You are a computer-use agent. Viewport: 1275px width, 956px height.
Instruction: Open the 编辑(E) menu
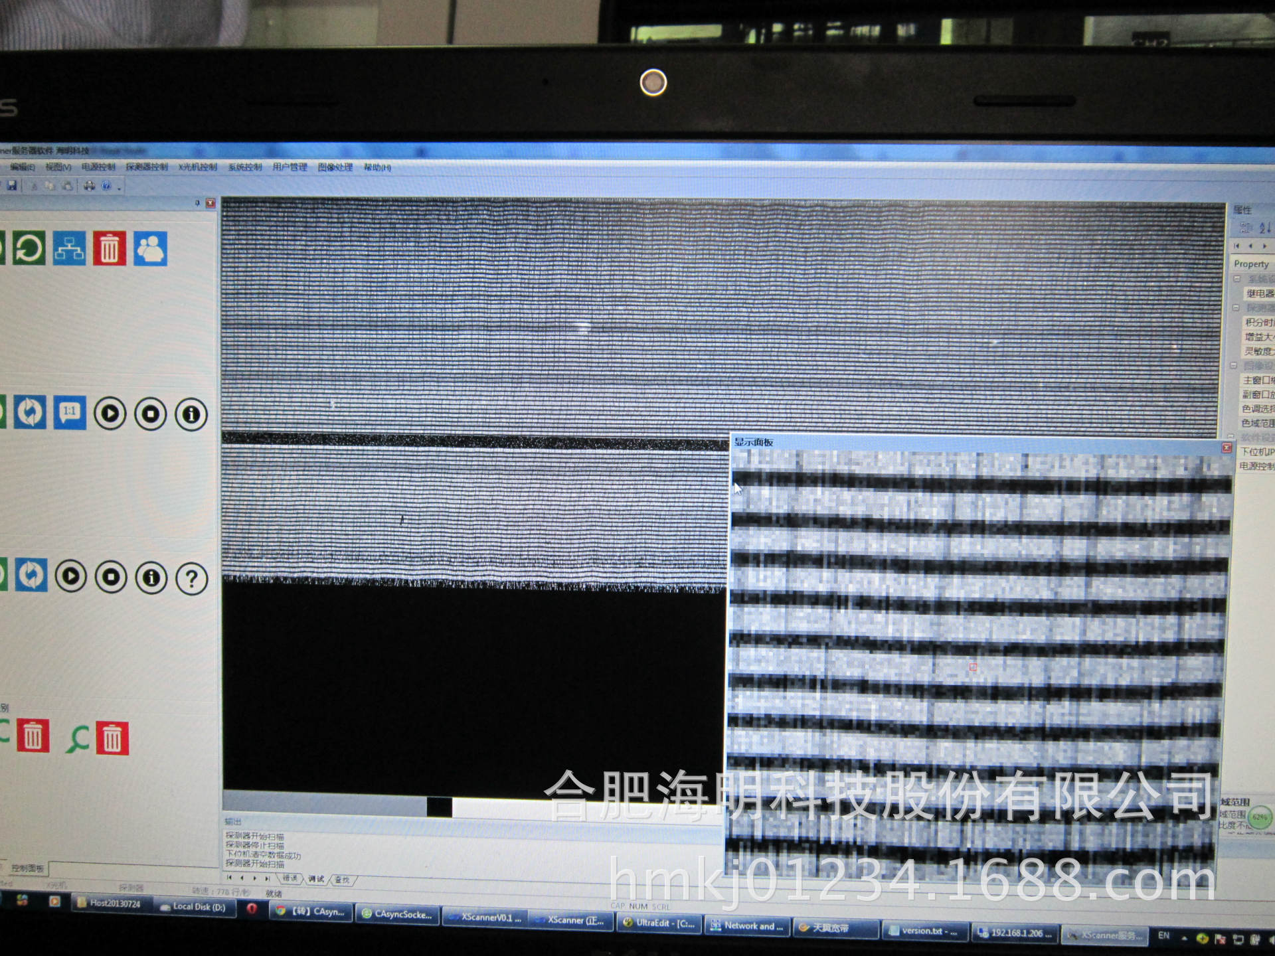pyautogui.click(x=22, y=167)
